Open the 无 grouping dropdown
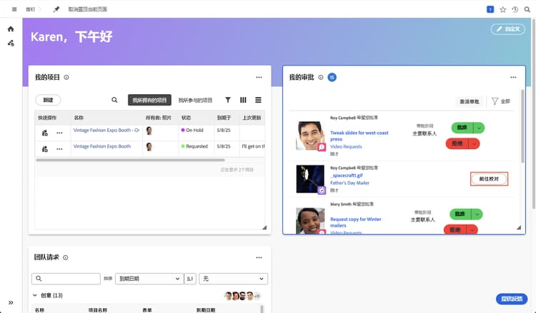The height and width of the screenshot is (313, 536). click(234, 279)
